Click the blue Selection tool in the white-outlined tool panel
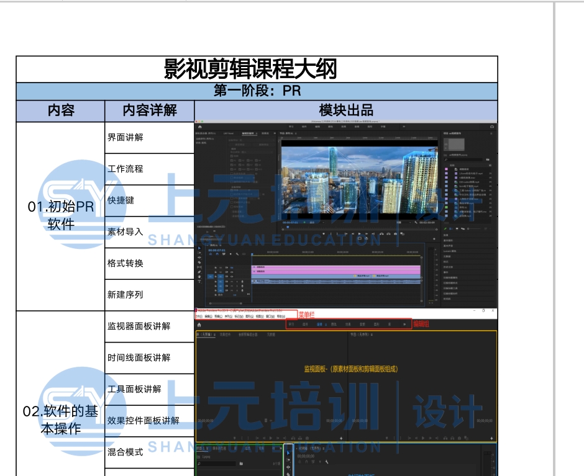This screenshot has height=476, width=584. coord(288,452)
